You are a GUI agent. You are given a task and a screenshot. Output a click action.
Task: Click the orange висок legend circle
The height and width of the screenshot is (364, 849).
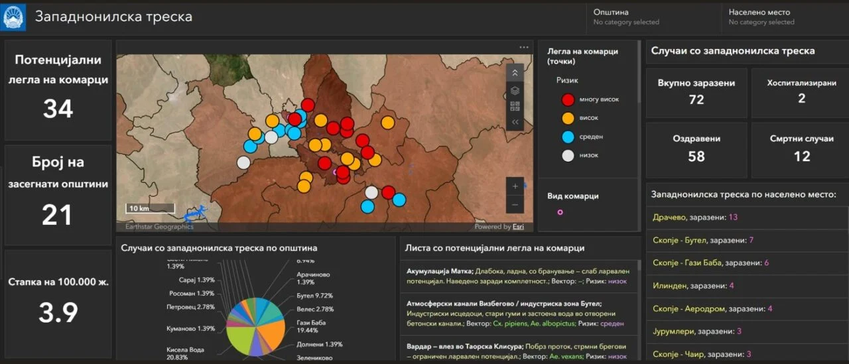[x=568, y=118]
